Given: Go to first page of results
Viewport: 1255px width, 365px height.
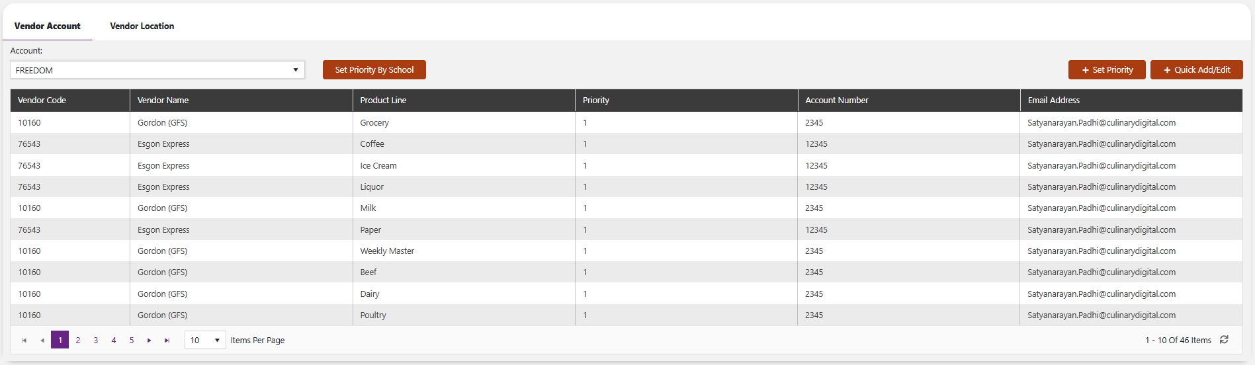Looking at the screenshot, I should [x=24, y=341].
